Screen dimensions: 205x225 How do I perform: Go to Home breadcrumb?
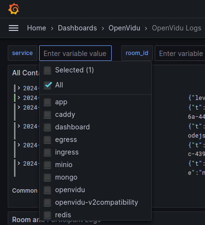[x=37, y=28]
